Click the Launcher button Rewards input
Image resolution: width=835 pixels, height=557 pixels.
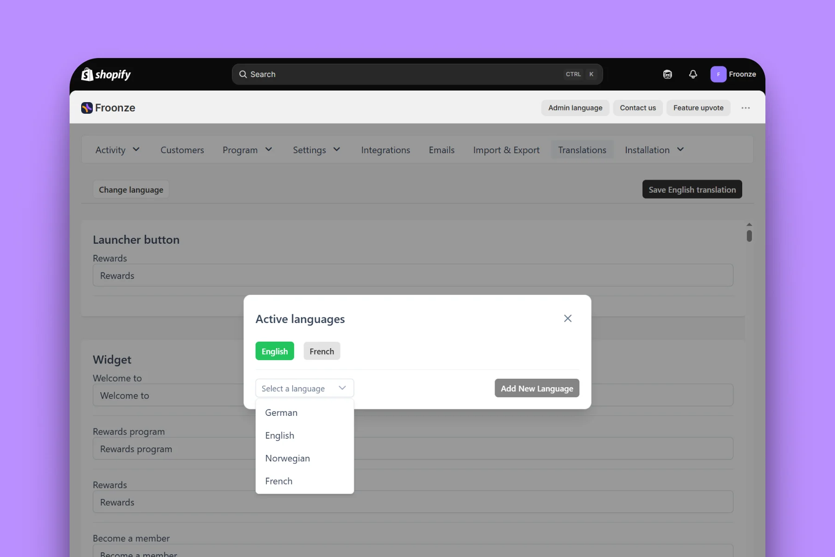[413, 275]
